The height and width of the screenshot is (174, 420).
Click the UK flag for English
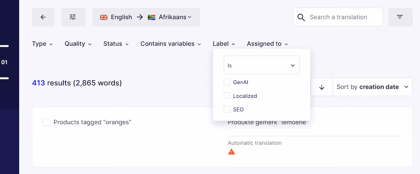point(104,17)
